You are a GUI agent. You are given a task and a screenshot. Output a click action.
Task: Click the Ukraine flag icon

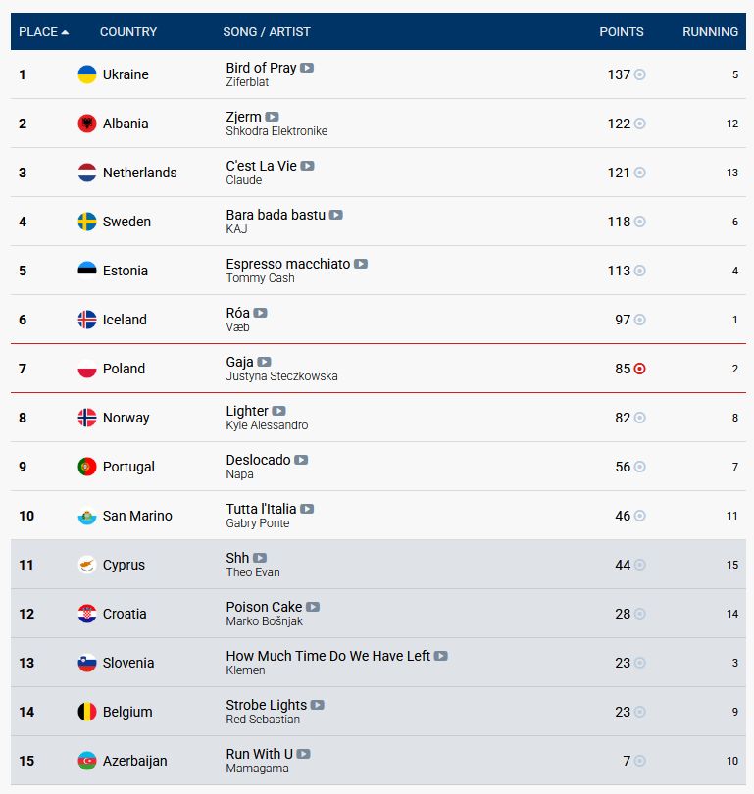[x=87, y=74]
